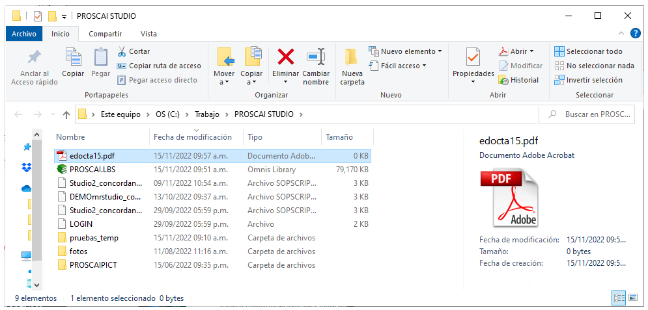648x310 pixels.
Task: Select pruebas_temp folder
Action: [213, 238]
